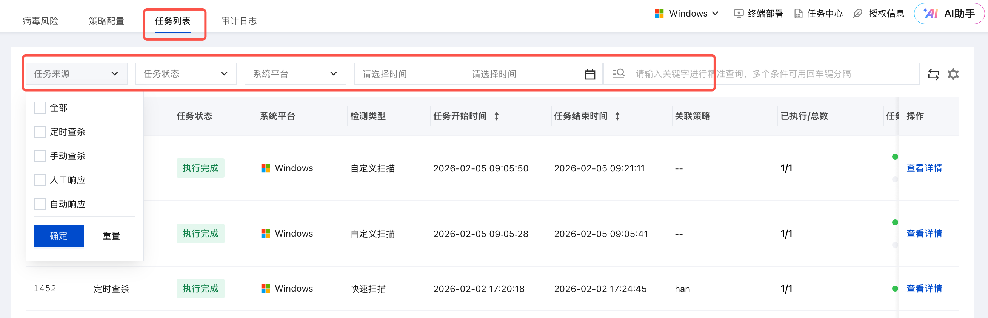Click the Windows logo icon in top bar
This screenshot has height=318, width=988.
(659, 14)
